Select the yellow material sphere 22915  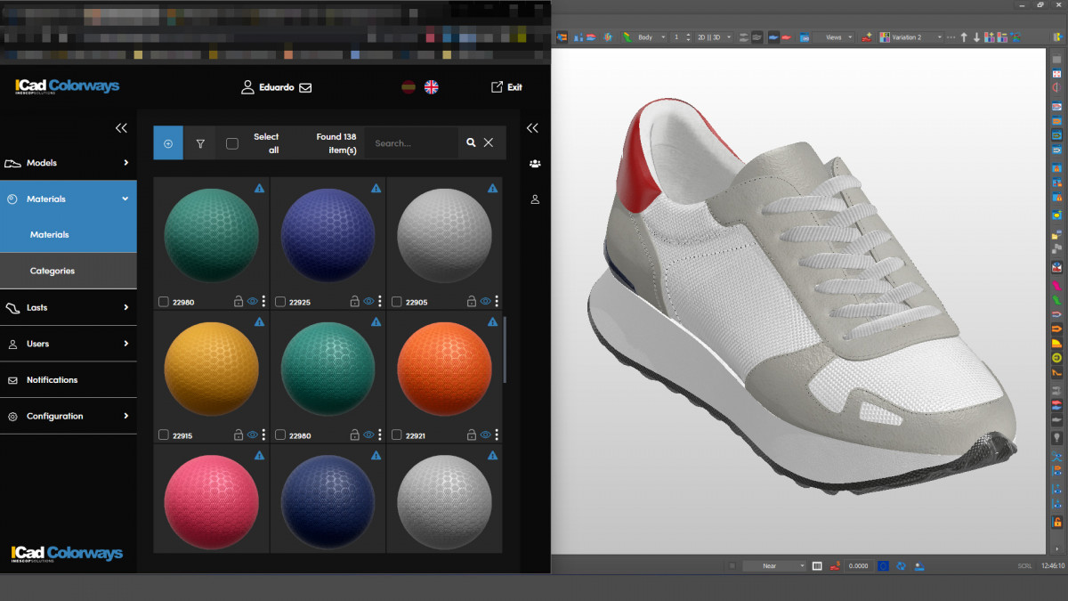(x=212, y=369)
